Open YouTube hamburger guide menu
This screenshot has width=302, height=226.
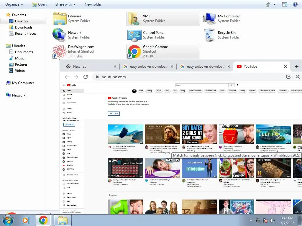click(x=64, y=85)
